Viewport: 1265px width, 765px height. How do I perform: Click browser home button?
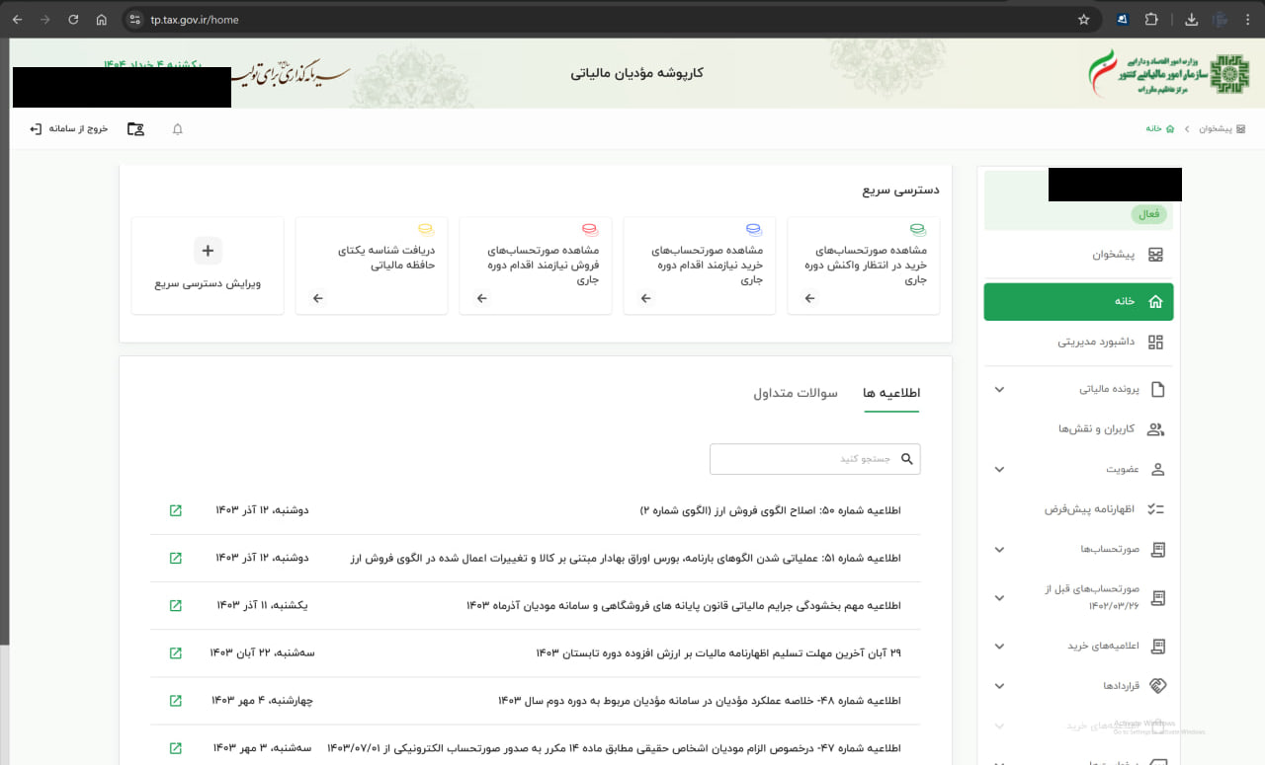[x=102, y=19]
